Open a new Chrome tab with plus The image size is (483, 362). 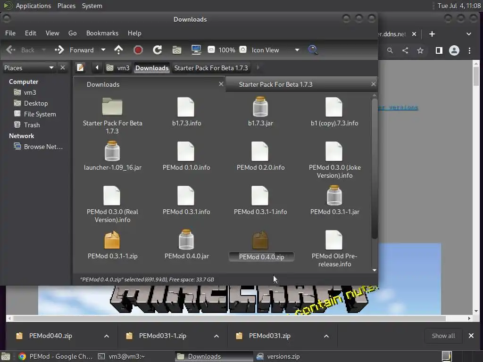point(432,34)
